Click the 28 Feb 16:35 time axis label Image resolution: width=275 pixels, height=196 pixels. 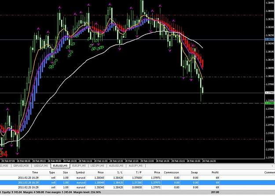pyautogui.click(x=209, y=161)
